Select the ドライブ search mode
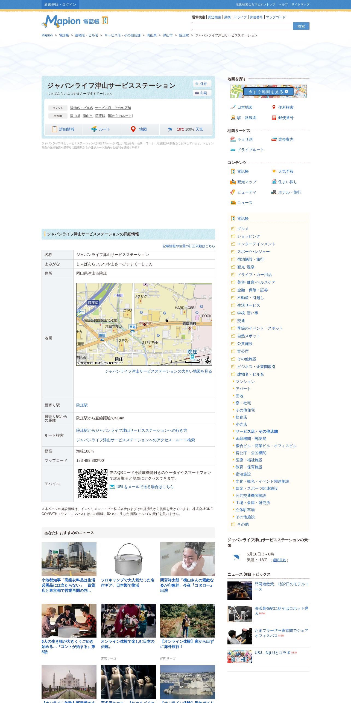The height and width of the screenshot is (703, 351). point(240,17)
